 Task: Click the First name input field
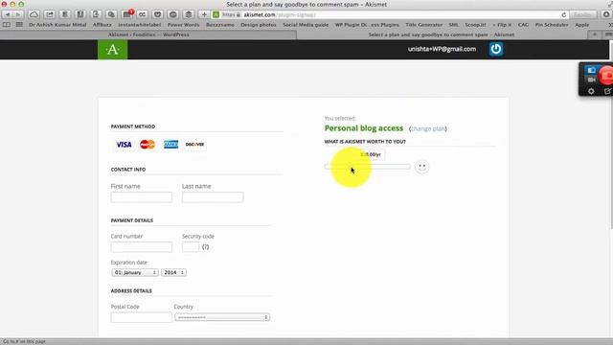141,197
